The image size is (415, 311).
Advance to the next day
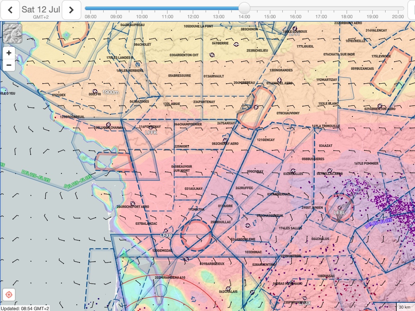point(71,10)
